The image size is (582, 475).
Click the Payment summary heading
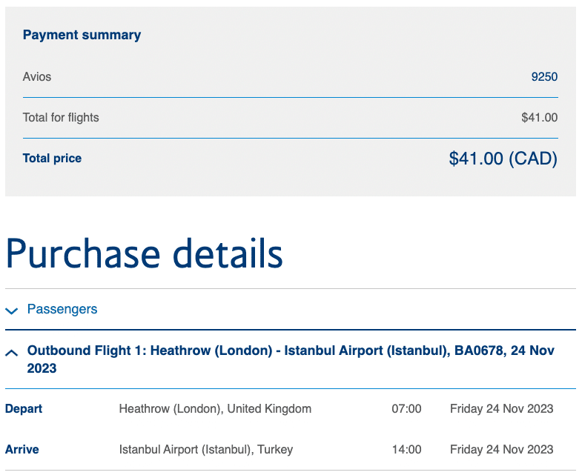pos(82,35)
